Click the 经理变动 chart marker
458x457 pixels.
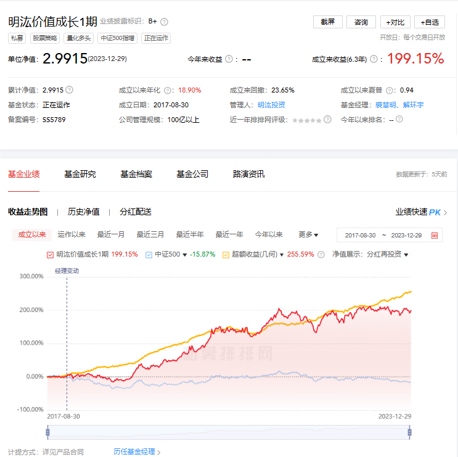(67, 271)
